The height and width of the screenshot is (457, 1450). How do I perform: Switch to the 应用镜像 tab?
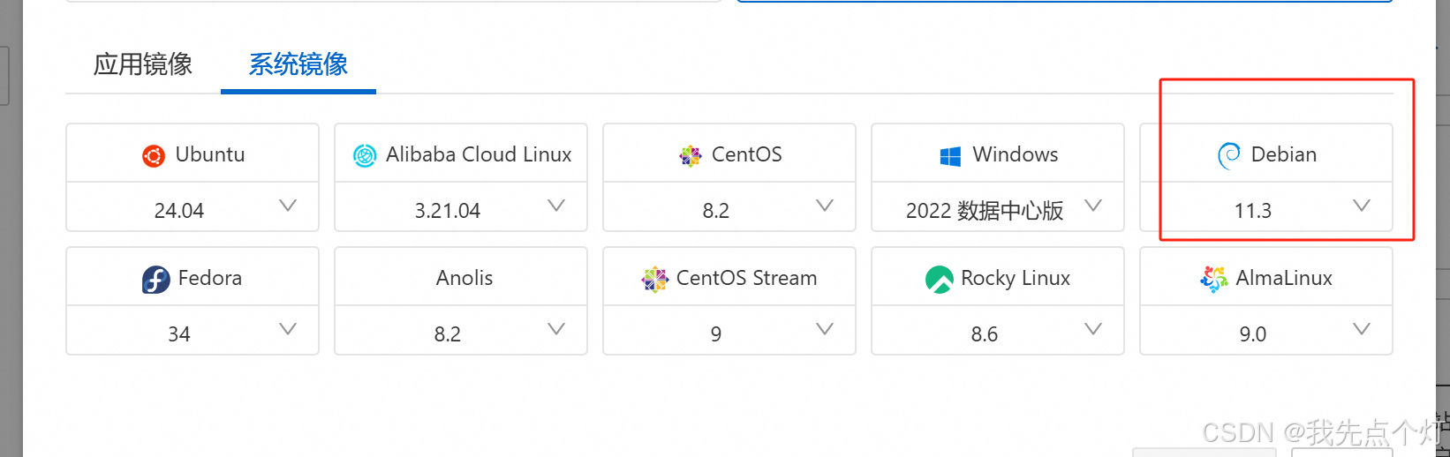coord(143,64)
